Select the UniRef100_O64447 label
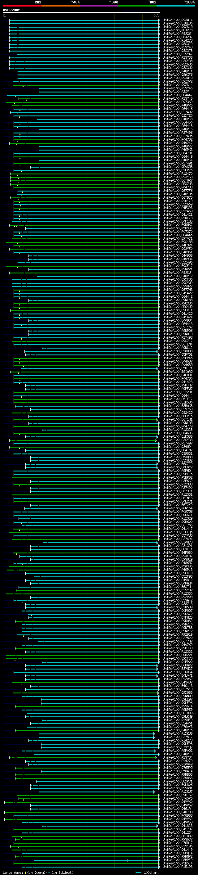Image resolution: width=198 pixels, height=875 pixels. click(x=178, y=95)
